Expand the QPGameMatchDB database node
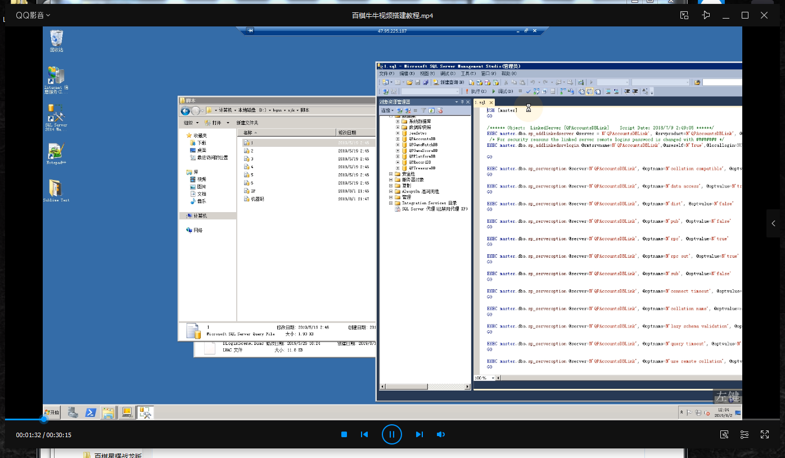Screen dimensions: 785x458 click(x=398, y=145)
